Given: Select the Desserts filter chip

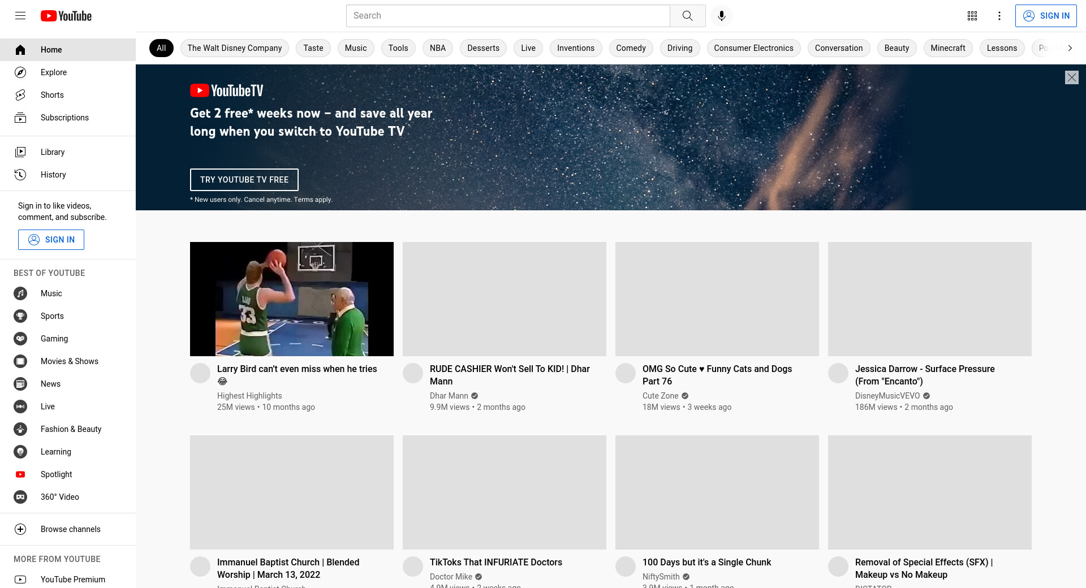Looking at the screenshot, I should tap(484, 48).
